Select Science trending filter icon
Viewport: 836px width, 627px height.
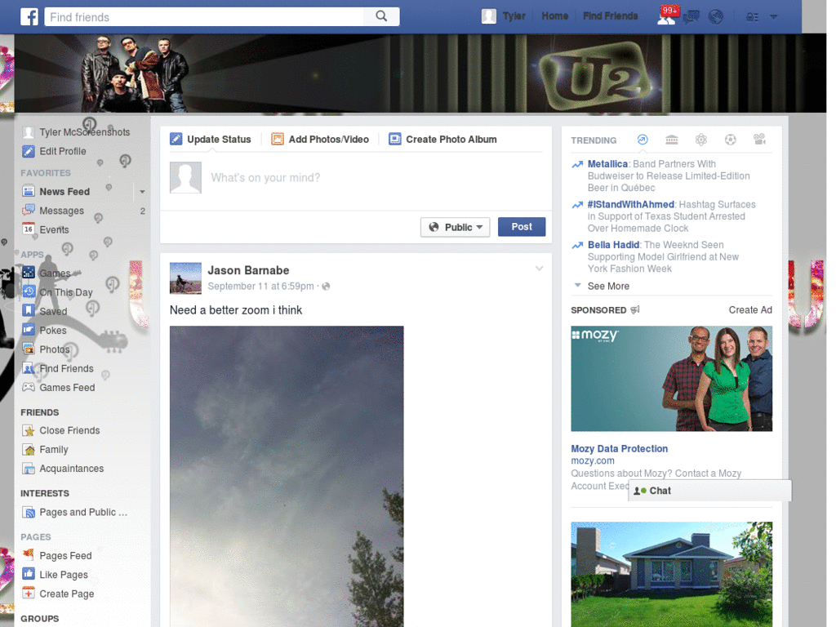701,140
